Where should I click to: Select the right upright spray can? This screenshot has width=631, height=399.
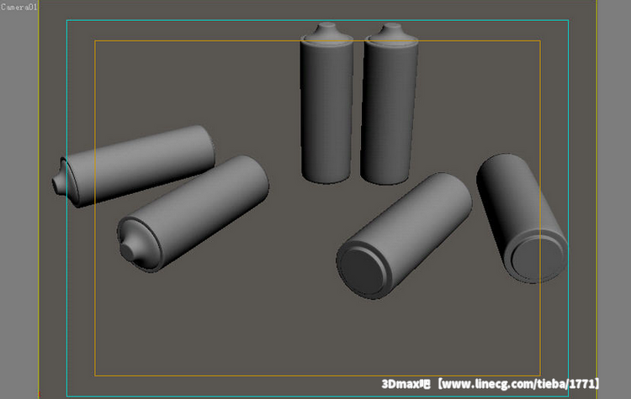coord(389,103)
